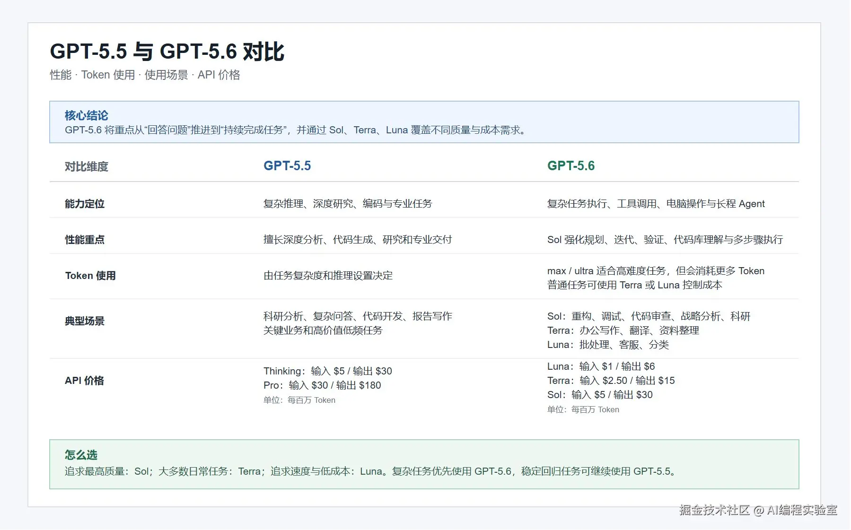Select the line "Luna：批处理、客服、分类"

pos(608,345)
